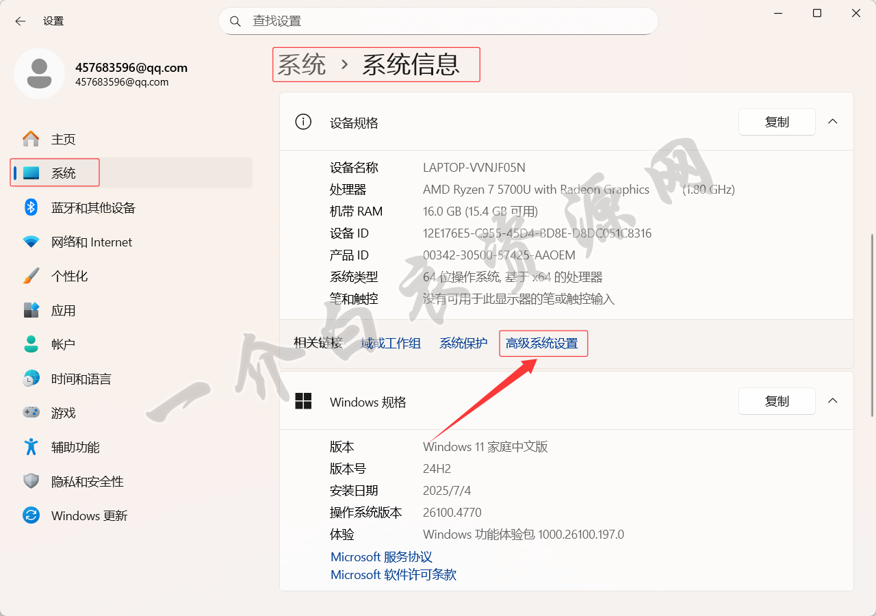Viewport: 876px width, 616px height.
Task: Click the RAM value 16.0 GB
Action: click(x=480, y=211)
